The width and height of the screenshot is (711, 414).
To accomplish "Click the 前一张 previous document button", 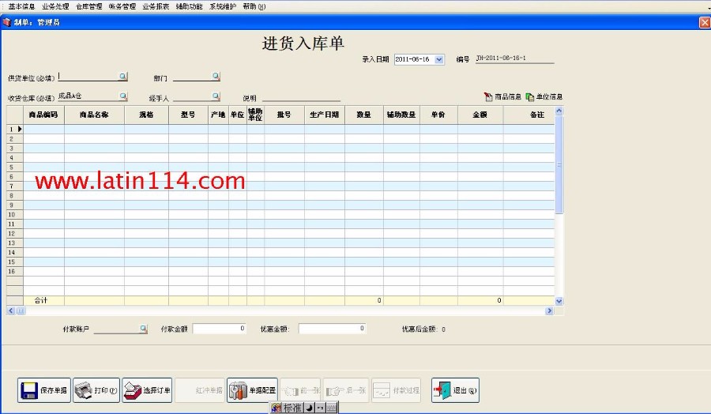I will (x=301, y=390).
